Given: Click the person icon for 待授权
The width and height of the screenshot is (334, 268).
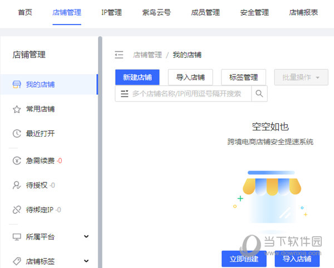Looking at the screenshot, I should coord(17,186).
